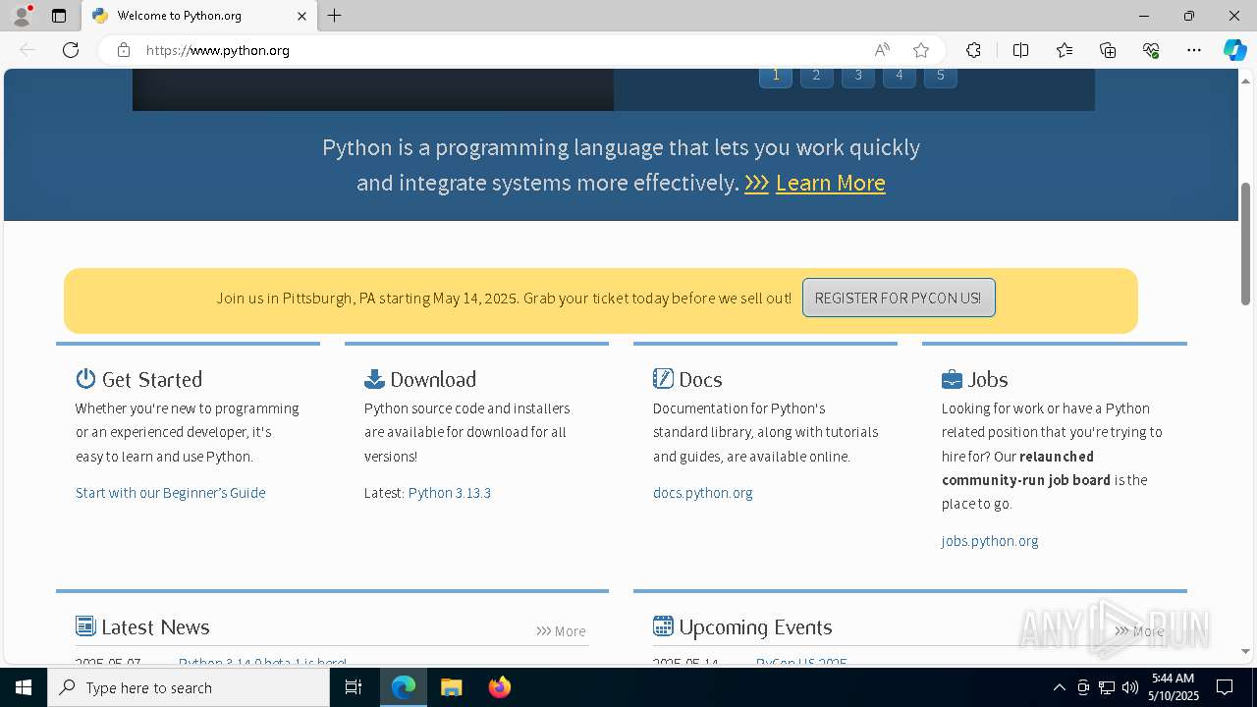Click the Get Started power icon
This screenshot has width=1257, height=707.
pos(85,379)
